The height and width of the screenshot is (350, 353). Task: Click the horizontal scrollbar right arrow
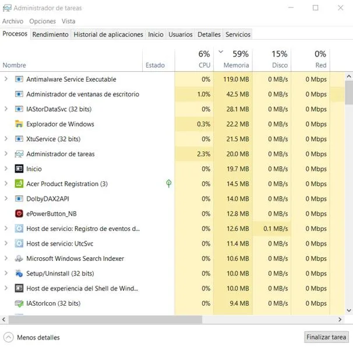click(x=340, y=319)
